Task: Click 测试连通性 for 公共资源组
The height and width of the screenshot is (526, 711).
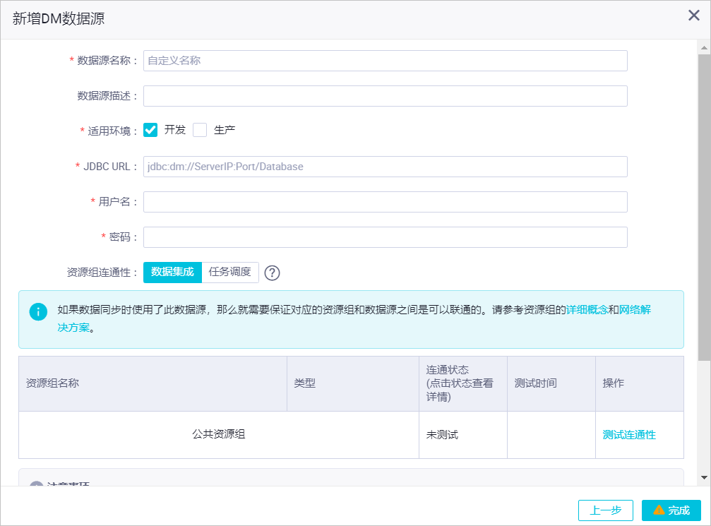Action: 629,435
